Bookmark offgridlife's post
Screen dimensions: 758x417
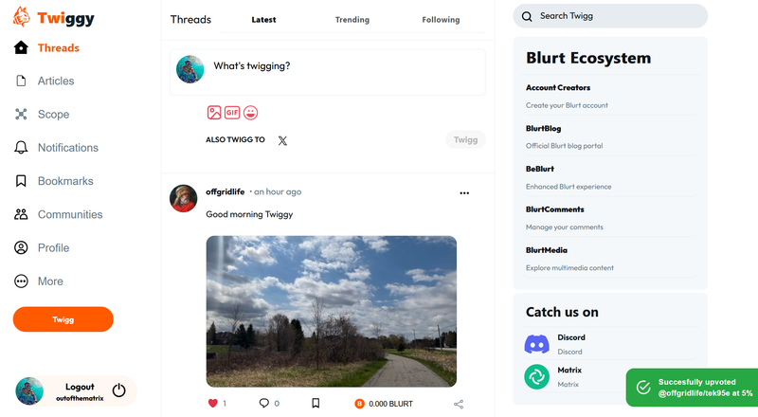316,403
